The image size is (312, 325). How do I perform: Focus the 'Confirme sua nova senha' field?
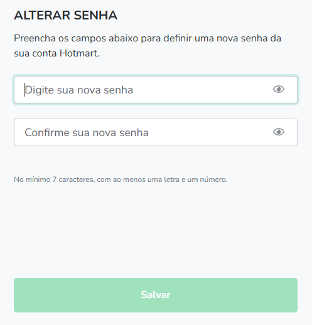[156, 132]
